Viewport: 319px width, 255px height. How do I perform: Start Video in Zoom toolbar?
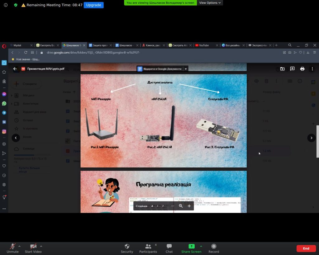33,248
